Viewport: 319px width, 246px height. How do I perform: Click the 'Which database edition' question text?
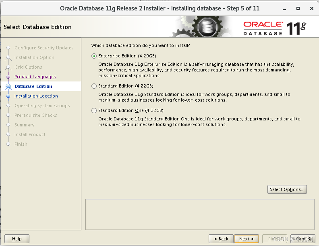coord(141,45)
